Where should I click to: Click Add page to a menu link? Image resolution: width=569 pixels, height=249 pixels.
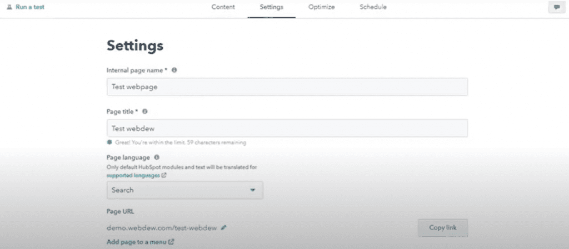pos(137,242)
